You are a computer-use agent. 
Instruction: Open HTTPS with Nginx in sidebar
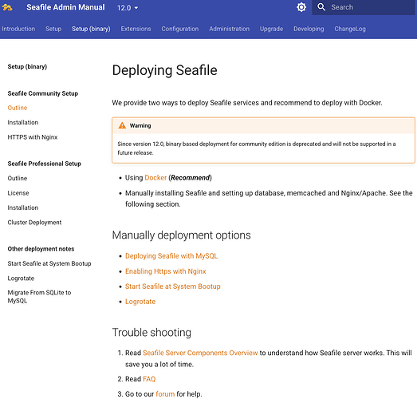pyautogui.click(x=33, y=137)
